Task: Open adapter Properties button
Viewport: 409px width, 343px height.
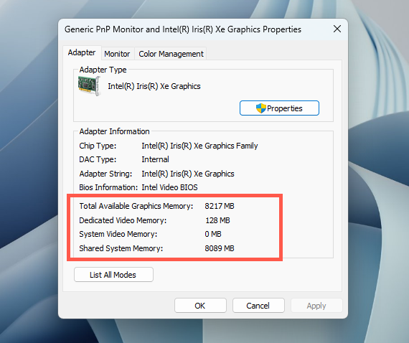Action: 279,108
